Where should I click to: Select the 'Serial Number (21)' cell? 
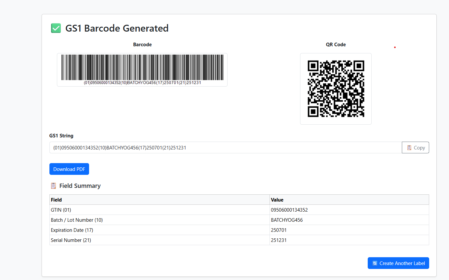point(160,240)
